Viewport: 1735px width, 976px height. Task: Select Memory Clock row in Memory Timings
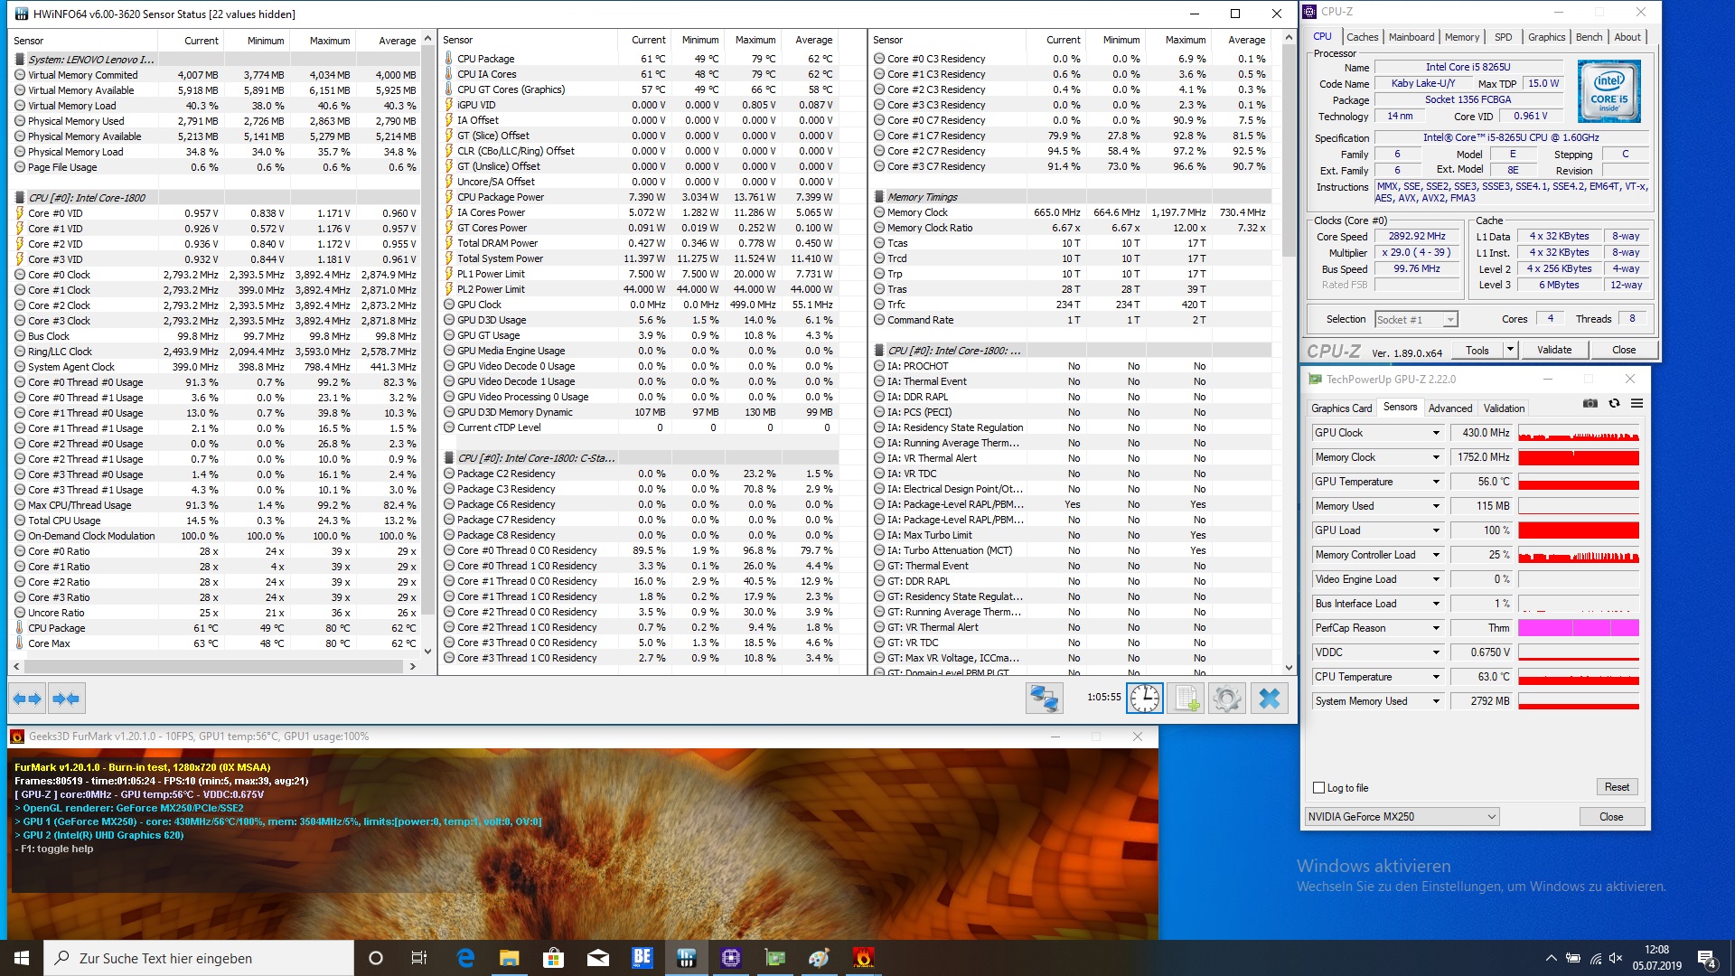click(x=1072, y=212)
